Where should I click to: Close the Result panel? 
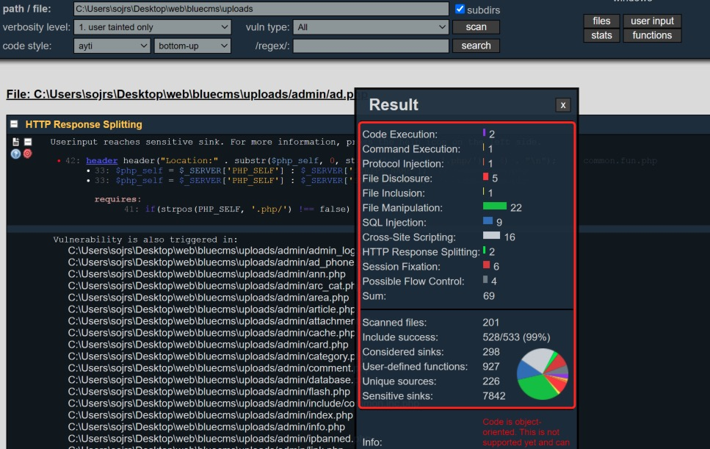(x=563, y=105)
